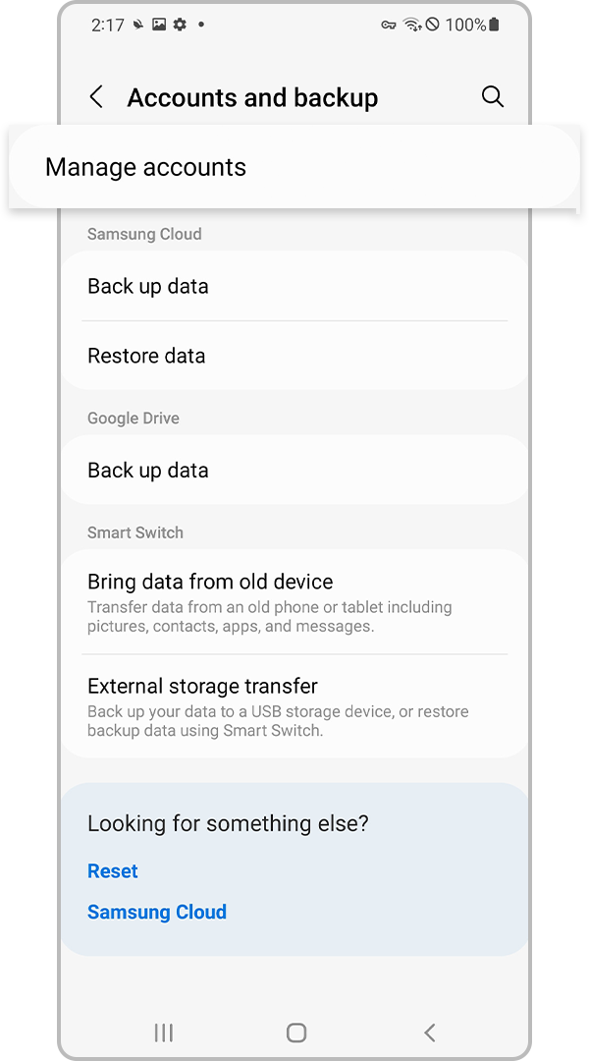This screenshot has width=589, height=1061.
Task: Tap the search icon
Action: pos(492,96)
